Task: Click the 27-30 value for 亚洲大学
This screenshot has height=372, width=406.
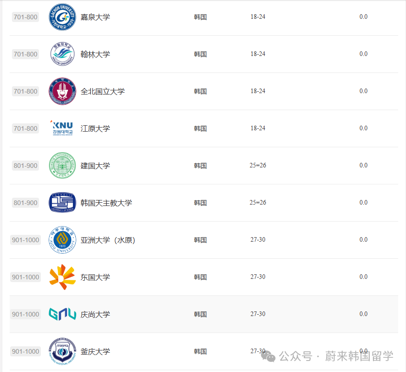Action: point(258,239)
